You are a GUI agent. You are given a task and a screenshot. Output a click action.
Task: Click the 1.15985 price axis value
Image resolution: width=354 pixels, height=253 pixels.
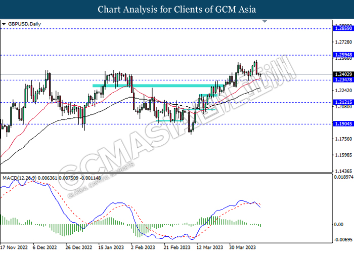(x=343, y=155)
